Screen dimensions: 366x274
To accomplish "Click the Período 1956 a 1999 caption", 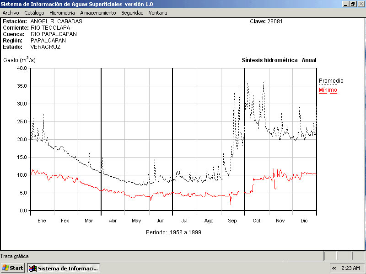I will [173, 232].
